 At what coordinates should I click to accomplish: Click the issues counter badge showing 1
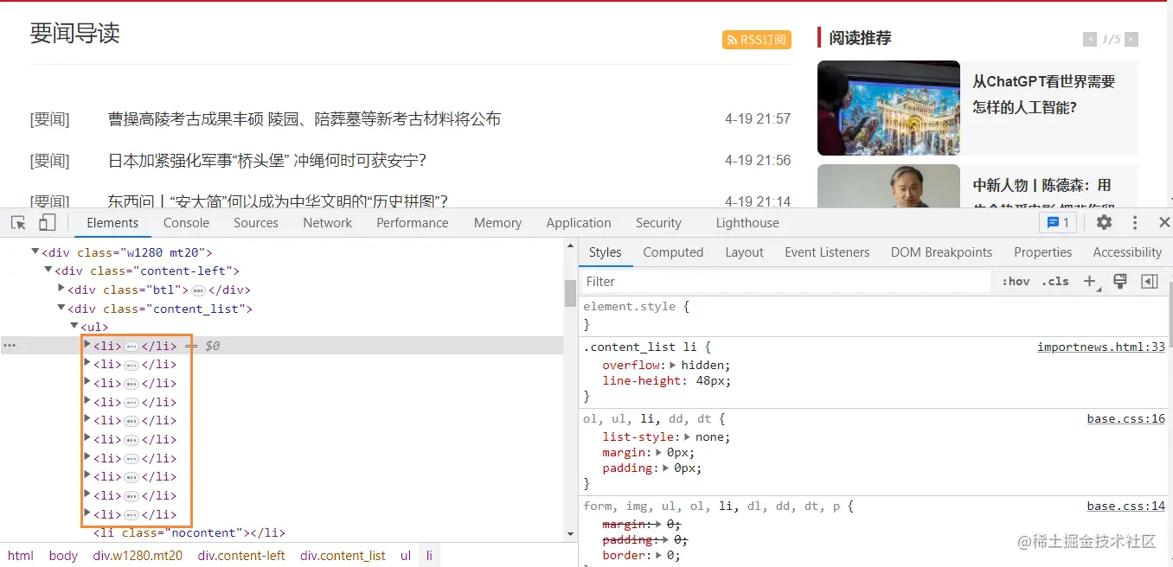[1058, 222]
